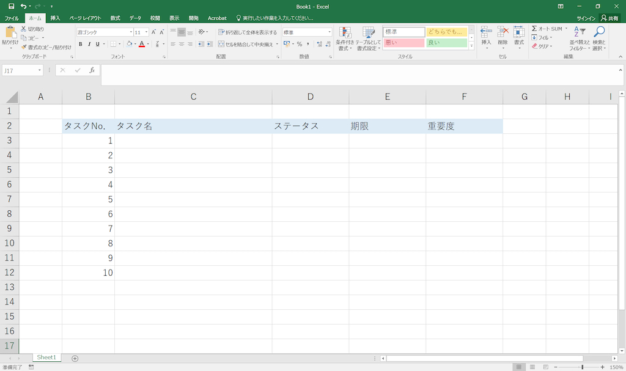Image resolution: width=626 pixels, height=371 pixels.
Task: Click Wrap Text (折り返して全体を表示する)
Action: [x=248, y=32]
